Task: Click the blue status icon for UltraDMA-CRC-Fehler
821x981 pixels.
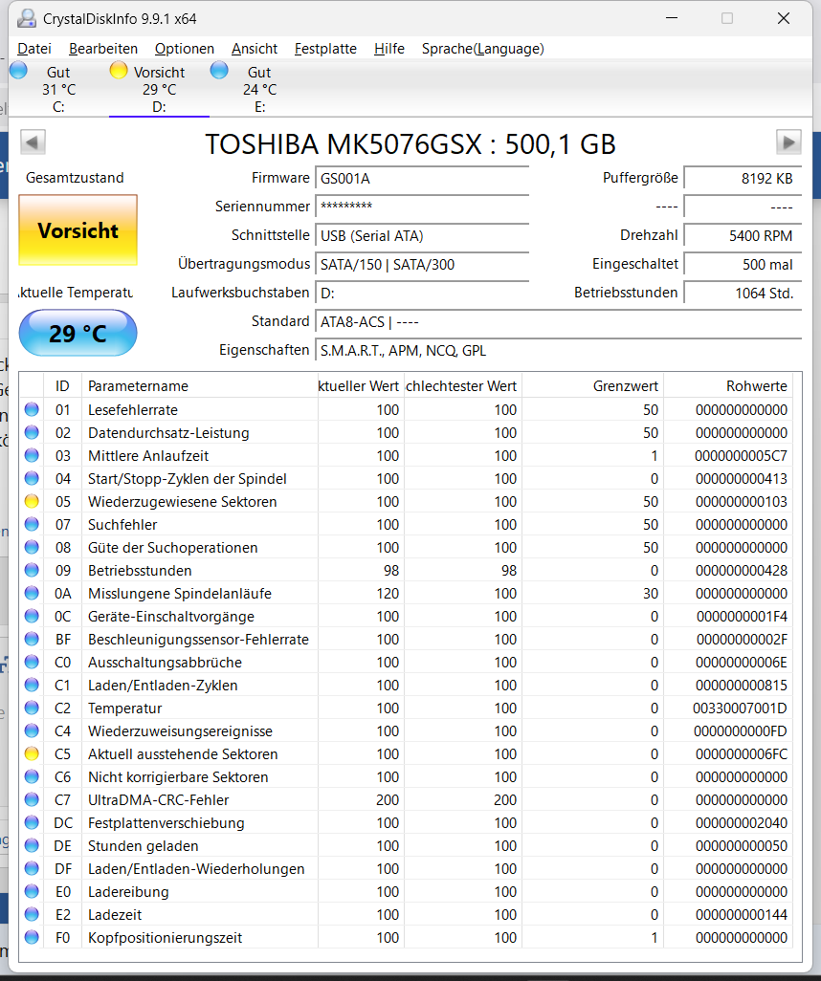Action: 32,799
